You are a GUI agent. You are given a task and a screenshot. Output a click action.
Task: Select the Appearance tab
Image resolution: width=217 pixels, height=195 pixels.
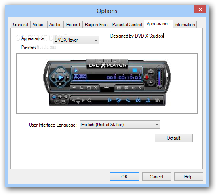click(x=158, y=24)
